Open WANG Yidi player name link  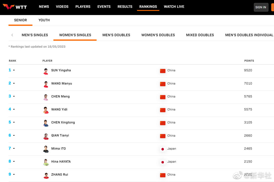pyautogui.click(x=59, y=109)
